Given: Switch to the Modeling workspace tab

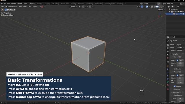Looking at the screenshot, I should [x=39, y=4].
